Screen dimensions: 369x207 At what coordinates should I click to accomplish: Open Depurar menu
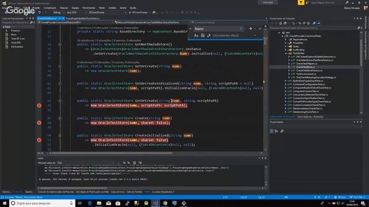tap(64, 7)
